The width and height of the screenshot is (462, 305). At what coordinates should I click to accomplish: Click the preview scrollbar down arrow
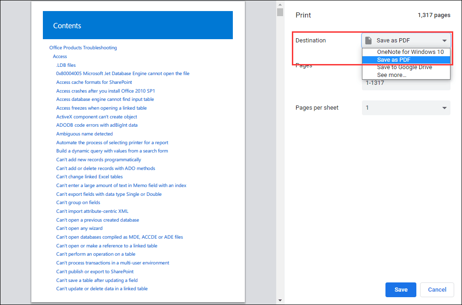(280, 300)
